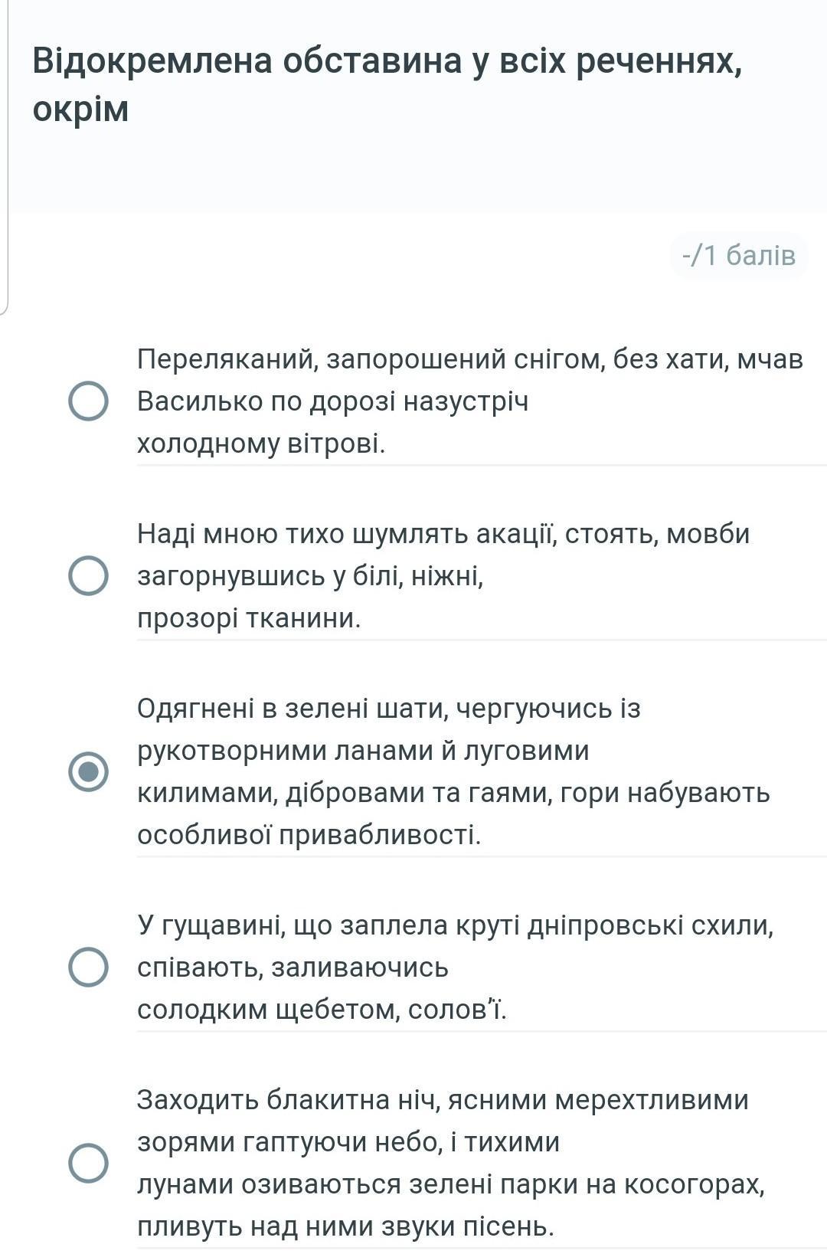Choose the radio beside "Наді мною тихо шумлять"
The width and height of the screenshot is (827, 1254).
coord(88,575)
